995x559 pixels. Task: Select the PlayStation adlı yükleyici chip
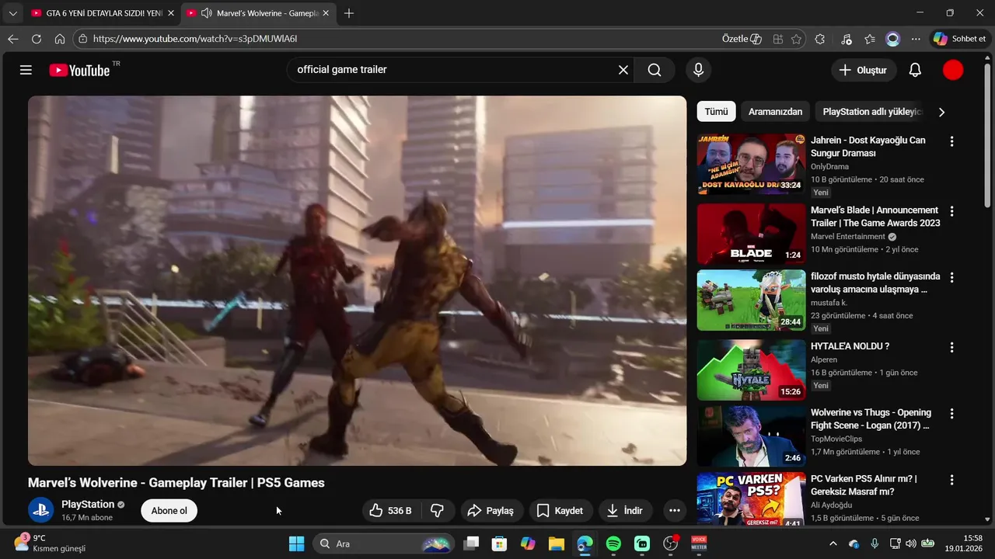click(871, 112)
